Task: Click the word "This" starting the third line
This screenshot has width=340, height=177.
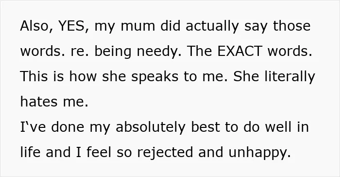Action: pyautogui.click(x=34, y=76)
